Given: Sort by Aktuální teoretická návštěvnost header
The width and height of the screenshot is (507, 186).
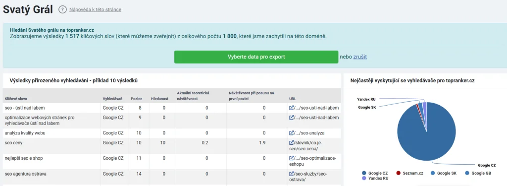Looking at the screenshot, I should pyautogui.click(x=194, y=96).
